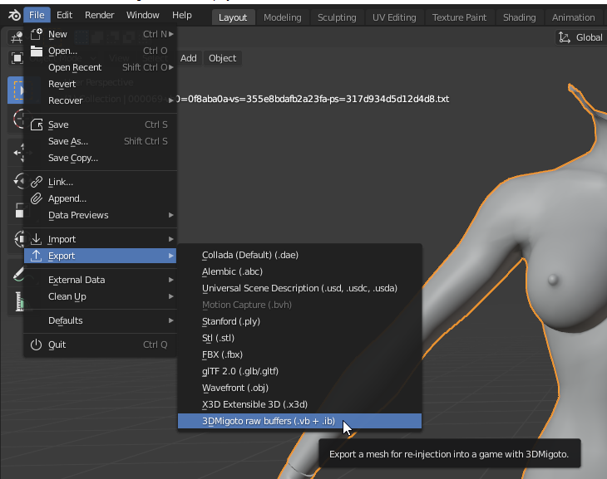Screen dimensions: 607x479
Task: Expand the Import submenu
Action: point(101,239)
